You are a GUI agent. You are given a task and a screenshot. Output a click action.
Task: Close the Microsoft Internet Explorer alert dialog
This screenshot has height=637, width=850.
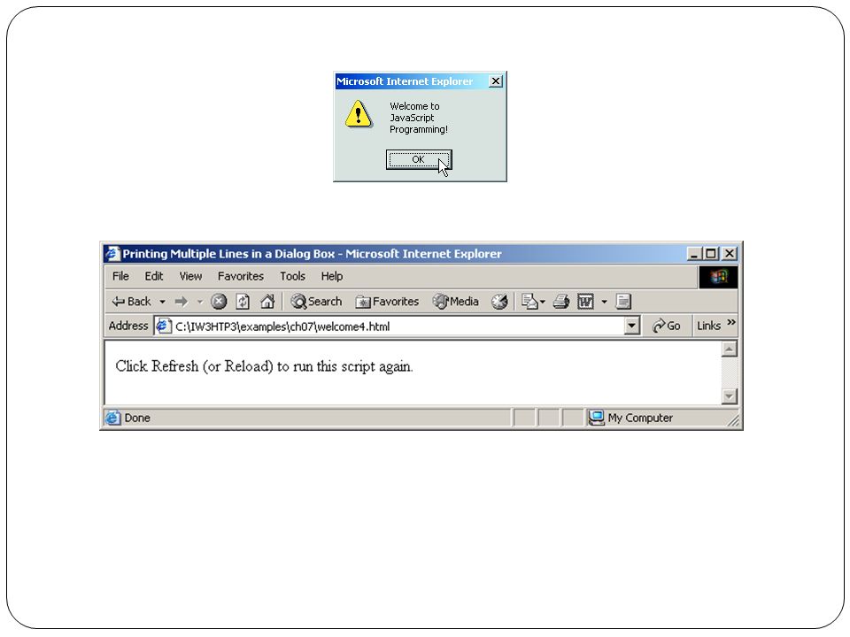[x=496, y=81]
